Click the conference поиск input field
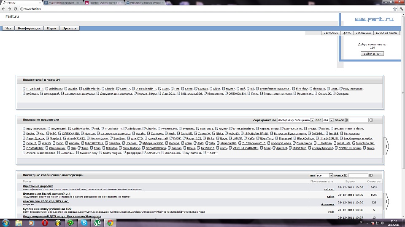 click(358, 176)
